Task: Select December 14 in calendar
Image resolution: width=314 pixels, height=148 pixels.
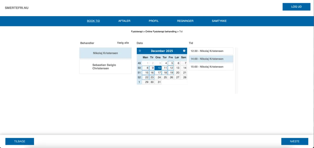Action: pos(184,68)
